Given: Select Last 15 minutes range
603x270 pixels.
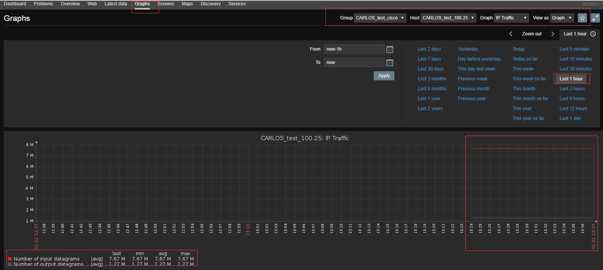Looking at the screenshot, I should click(576, 59).
